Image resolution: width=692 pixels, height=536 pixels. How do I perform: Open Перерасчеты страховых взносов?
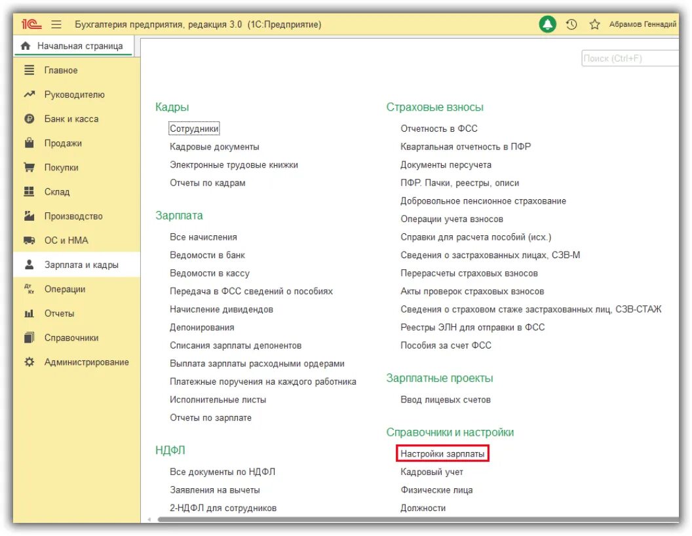(469, 273)
